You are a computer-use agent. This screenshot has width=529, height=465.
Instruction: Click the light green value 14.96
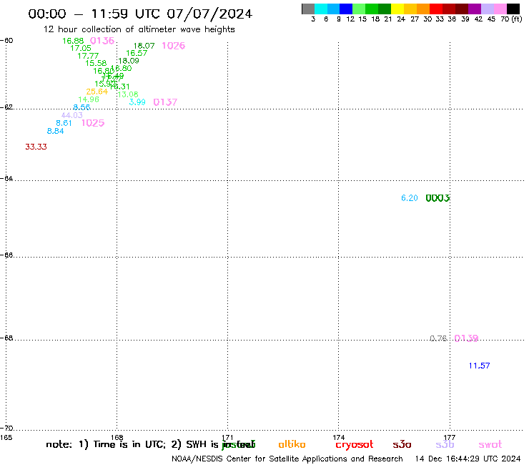(x=89, y=99)
